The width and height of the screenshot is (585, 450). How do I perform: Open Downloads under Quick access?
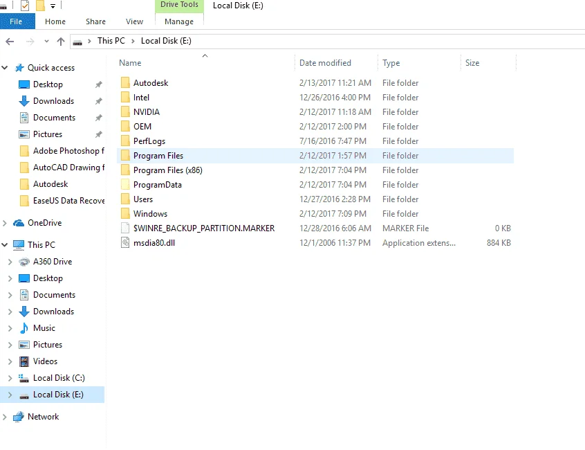(53, 101)
